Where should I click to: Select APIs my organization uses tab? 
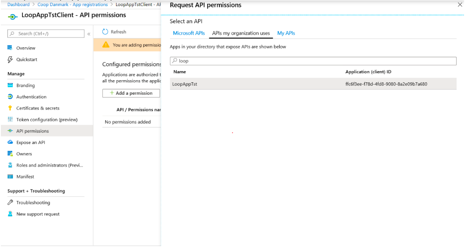pos(241,33)
